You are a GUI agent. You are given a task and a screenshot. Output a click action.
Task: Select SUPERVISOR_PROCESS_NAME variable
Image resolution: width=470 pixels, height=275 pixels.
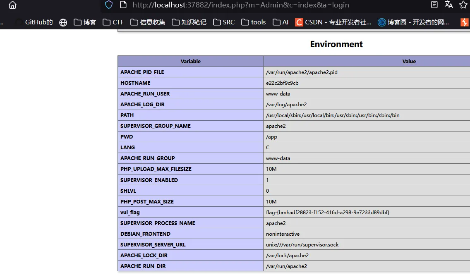click(x=158, y=223)
